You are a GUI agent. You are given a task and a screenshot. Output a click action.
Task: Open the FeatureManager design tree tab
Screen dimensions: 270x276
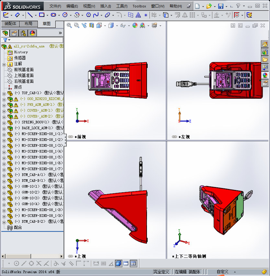click(5, 33)
